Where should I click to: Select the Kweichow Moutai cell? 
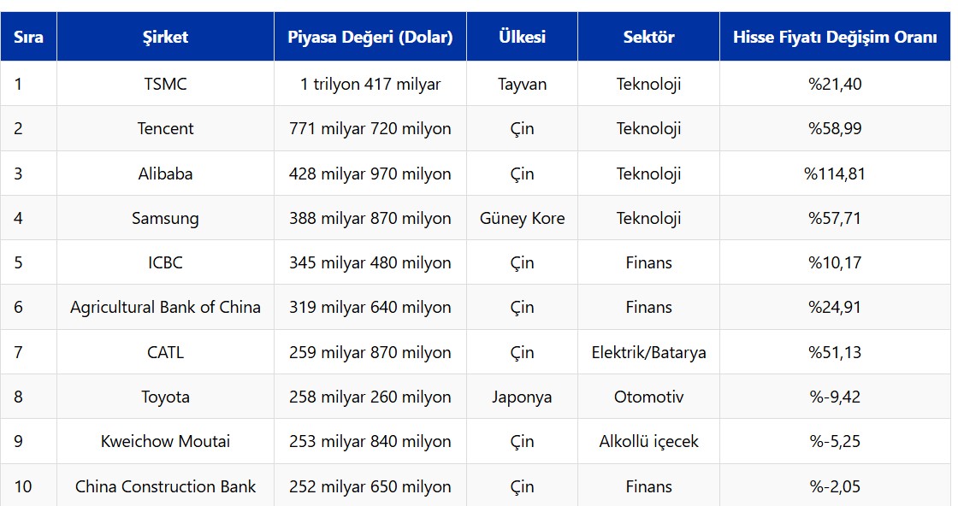coord(165,441)
